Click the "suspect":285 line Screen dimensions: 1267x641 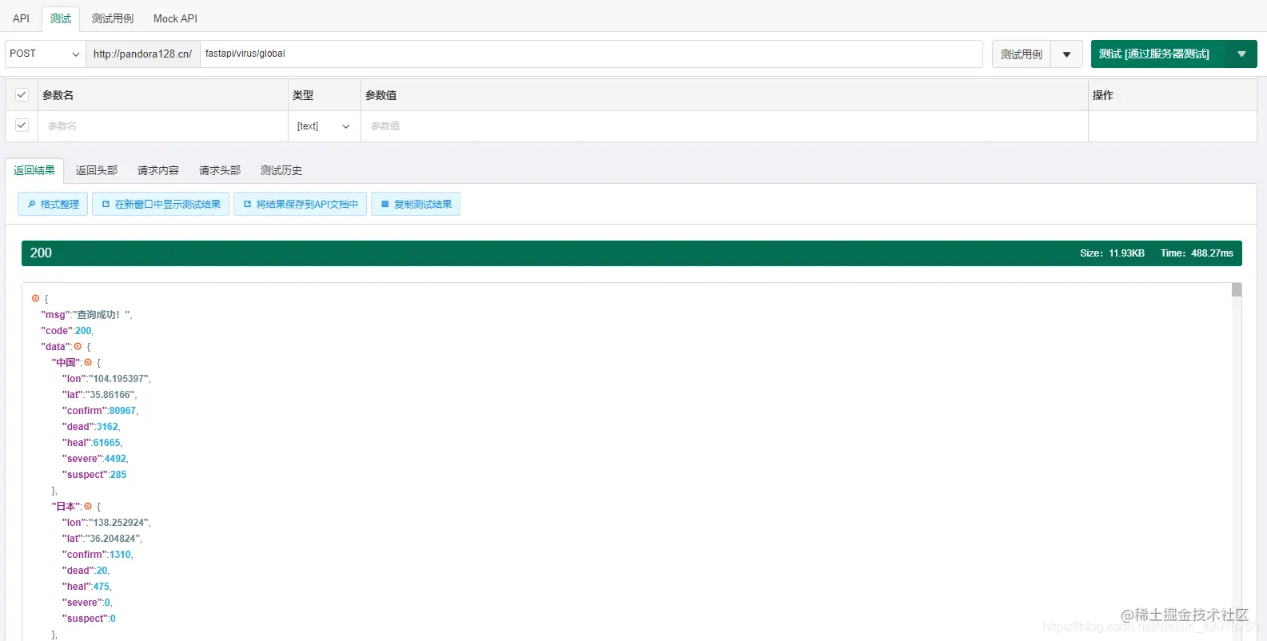94,474
